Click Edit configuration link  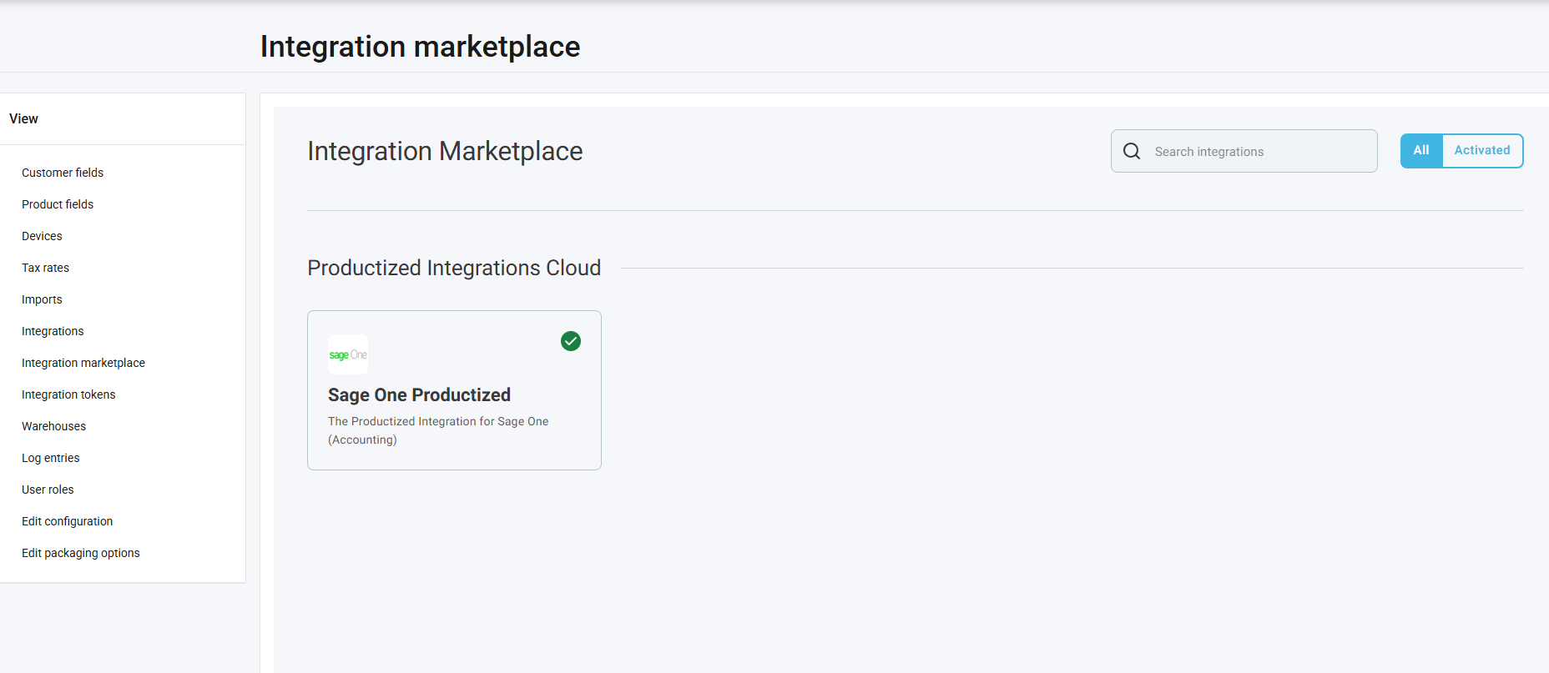click(67, 521)
